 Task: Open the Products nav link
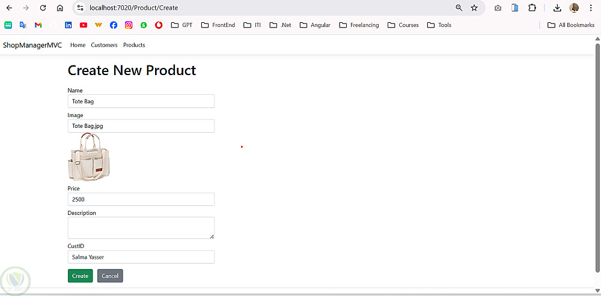point(134,45)
